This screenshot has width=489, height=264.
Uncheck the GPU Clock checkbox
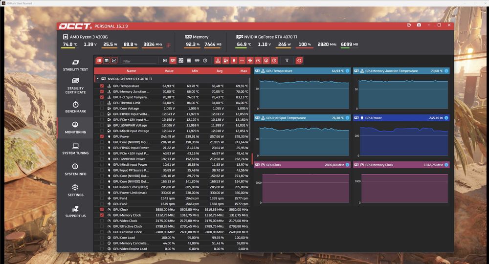[102, 209]
